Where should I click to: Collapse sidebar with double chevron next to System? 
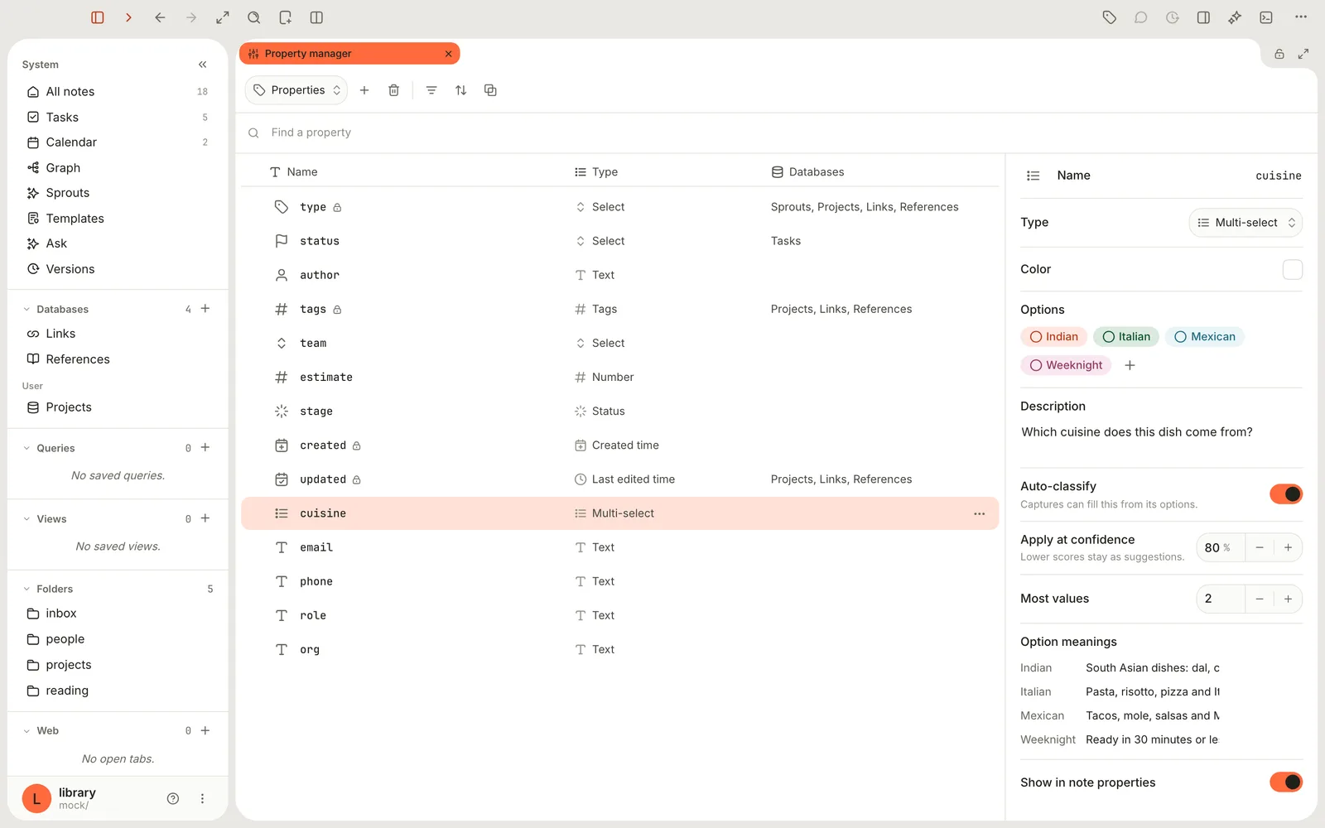[203, 65]
